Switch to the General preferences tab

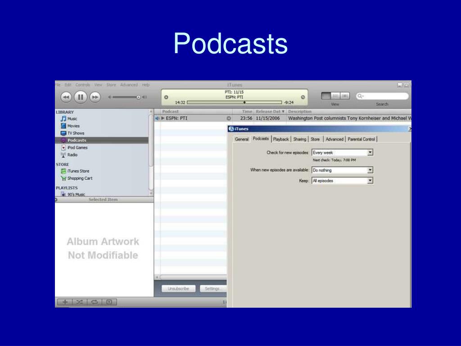(x=242, y=139)
